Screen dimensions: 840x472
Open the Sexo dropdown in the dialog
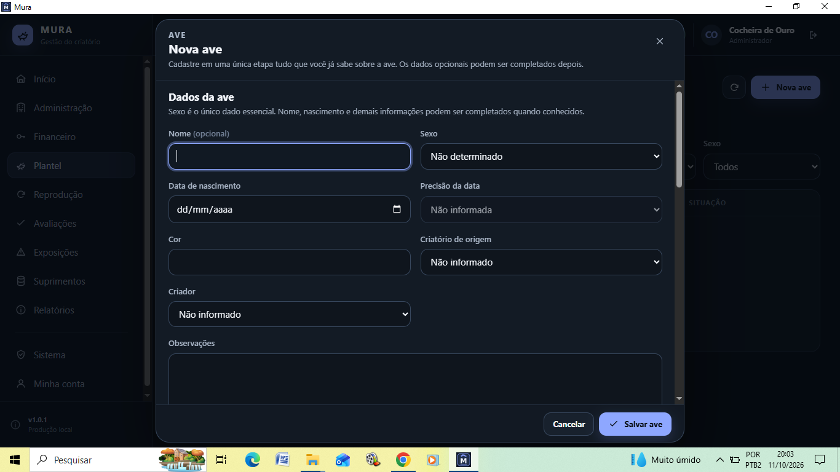(x=541, y=157)
